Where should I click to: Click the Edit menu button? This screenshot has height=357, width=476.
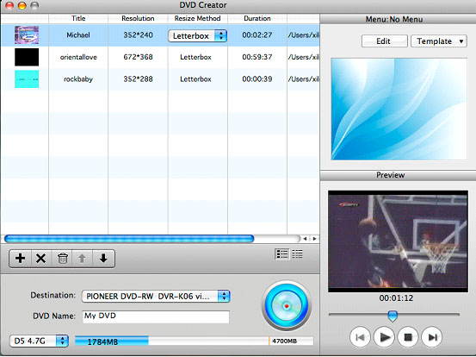[384, 41]
